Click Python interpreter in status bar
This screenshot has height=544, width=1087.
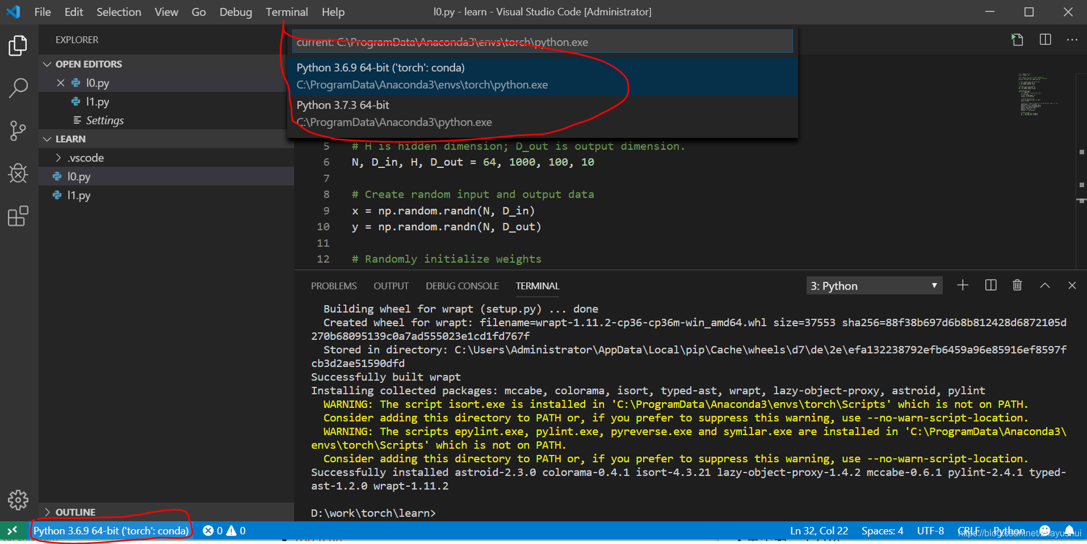pos(111,530)
